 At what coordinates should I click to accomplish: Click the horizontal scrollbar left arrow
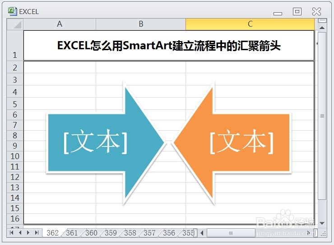(202, 233)
